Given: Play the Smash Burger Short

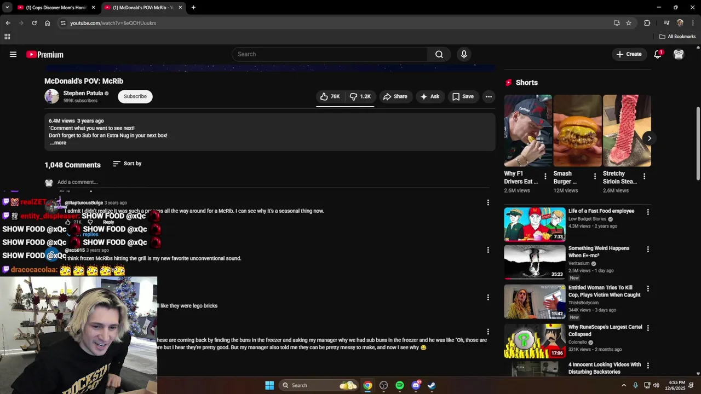Looking at the screenshot, I should 577,131.
